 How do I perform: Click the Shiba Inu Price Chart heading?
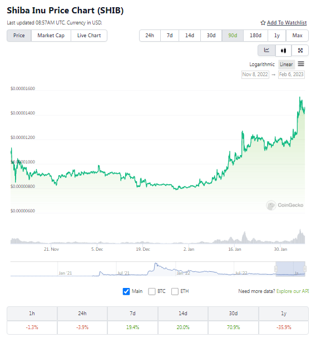pyautogui.click(x=65, y=11)
